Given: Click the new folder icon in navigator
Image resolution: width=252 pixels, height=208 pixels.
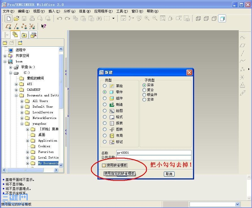Looking at the screenshot, I should click(x=5, y=43).
